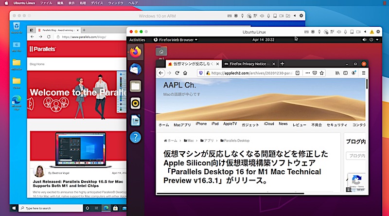
Task: Open Firefox account icon
Action: click(x=354, y=73)
